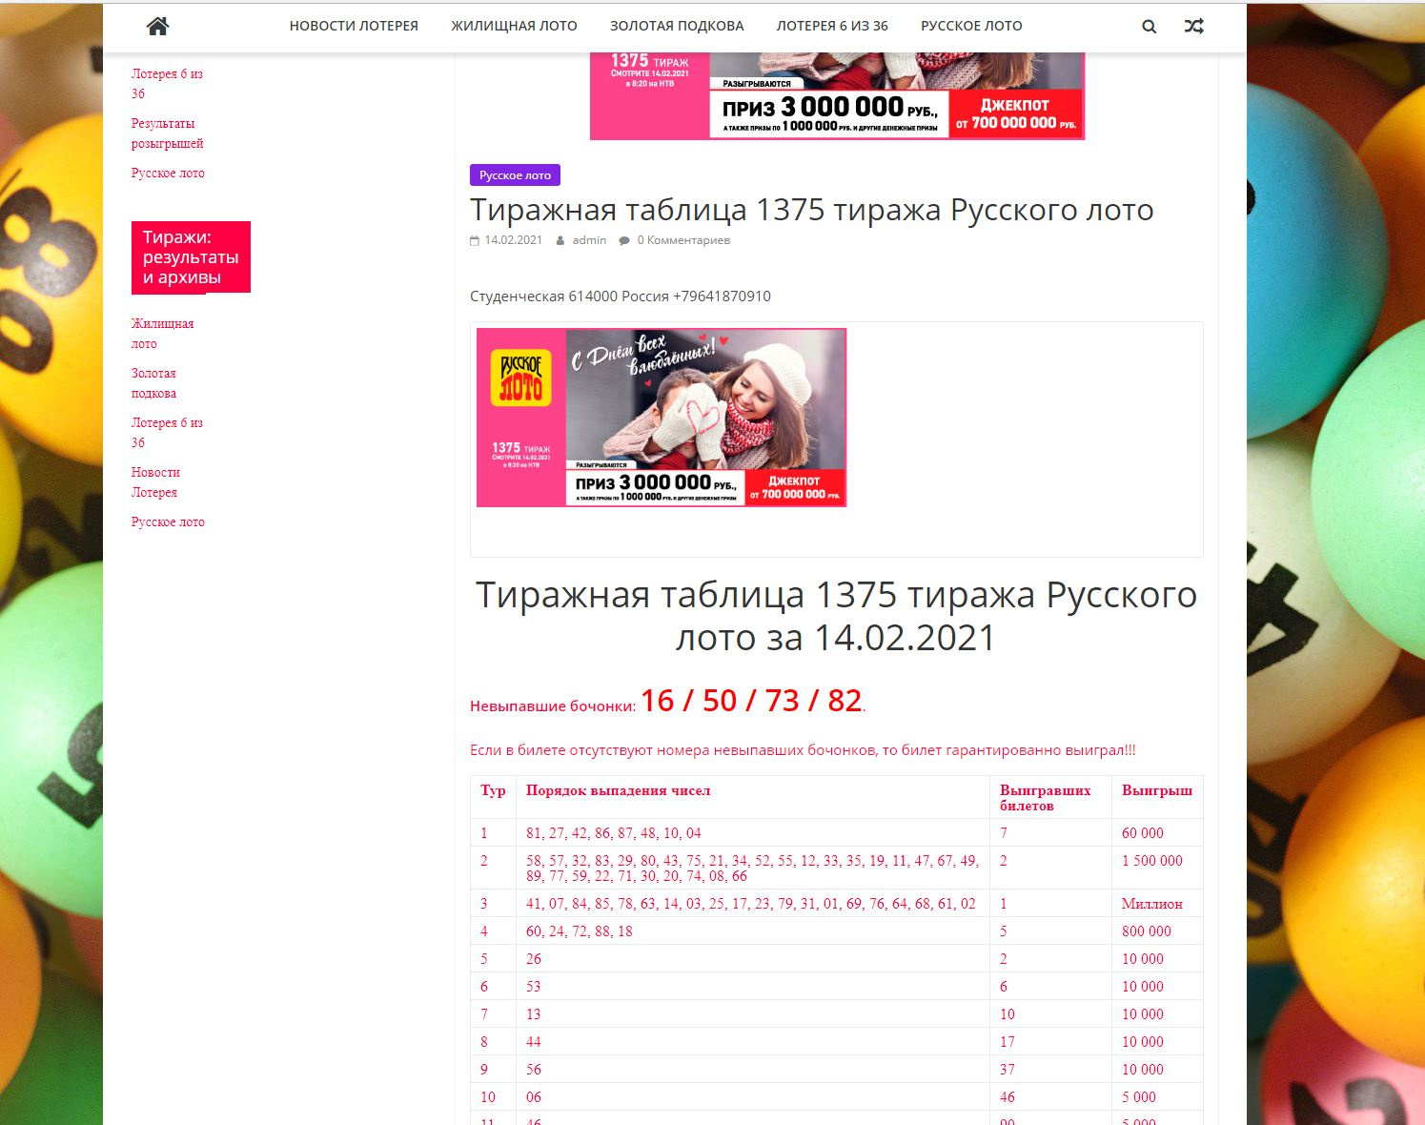Open the Лотерея 6 из 36 archive link

pos(167,433)
